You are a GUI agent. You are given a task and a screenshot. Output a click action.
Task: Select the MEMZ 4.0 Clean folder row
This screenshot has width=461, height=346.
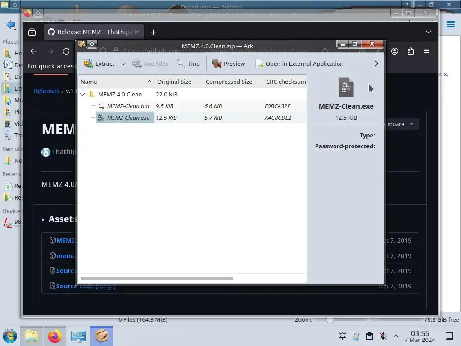click(193, 95)
